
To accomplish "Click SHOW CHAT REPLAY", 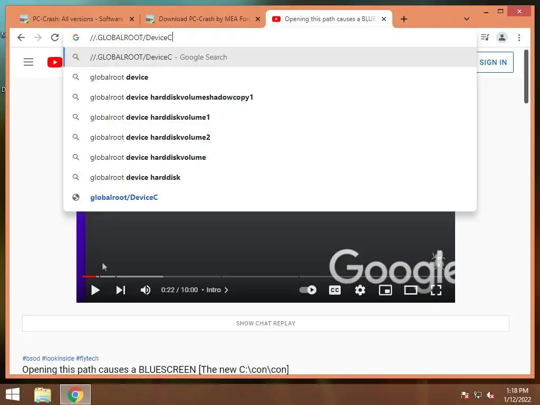I will point(266,323).
